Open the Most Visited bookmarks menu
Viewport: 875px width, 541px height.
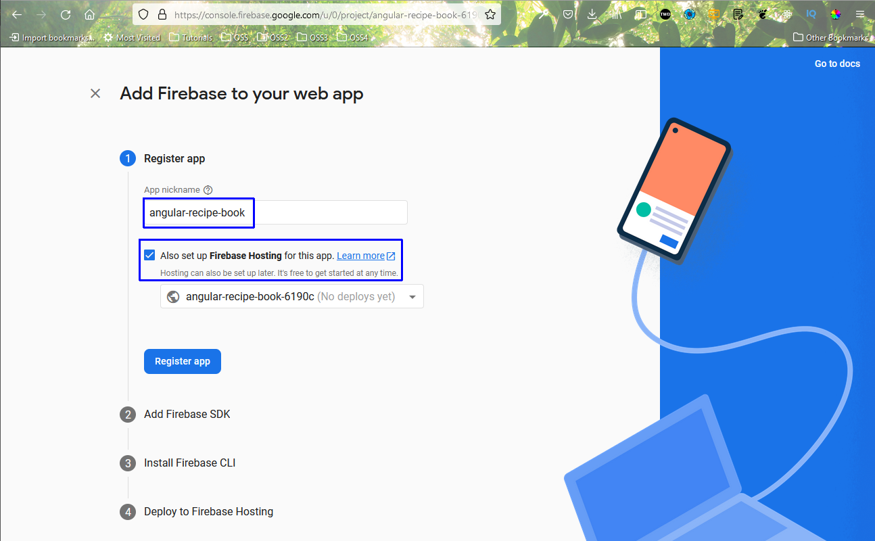(132, 38)
